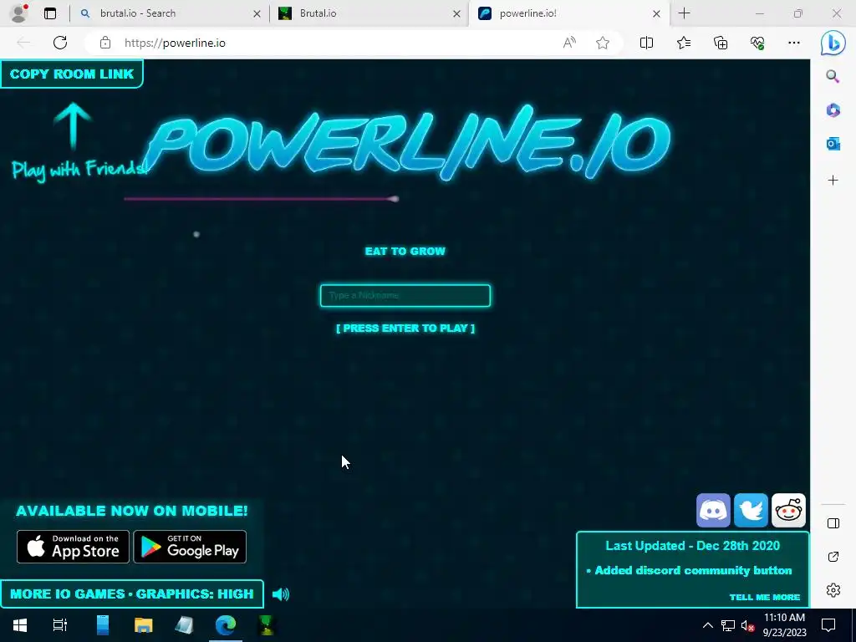Open the Bing chat sidebar icon

tap(833, 43)
